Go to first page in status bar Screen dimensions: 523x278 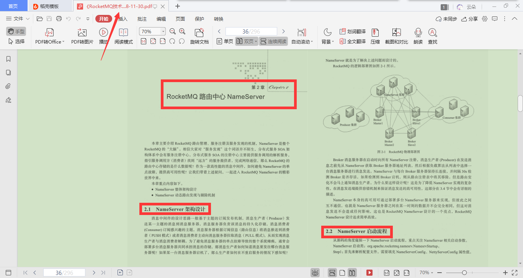tap(25, 273)
